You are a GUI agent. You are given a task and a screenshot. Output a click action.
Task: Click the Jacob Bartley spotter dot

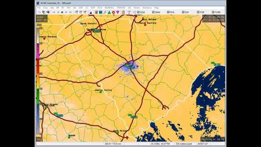click(x=145, y=25)
